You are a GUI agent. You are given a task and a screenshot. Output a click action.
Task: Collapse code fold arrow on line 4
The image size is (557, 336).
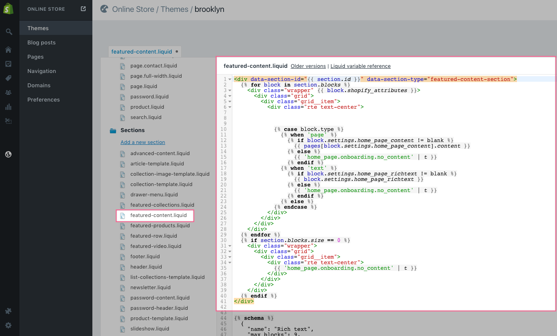(x=230, y=96)
